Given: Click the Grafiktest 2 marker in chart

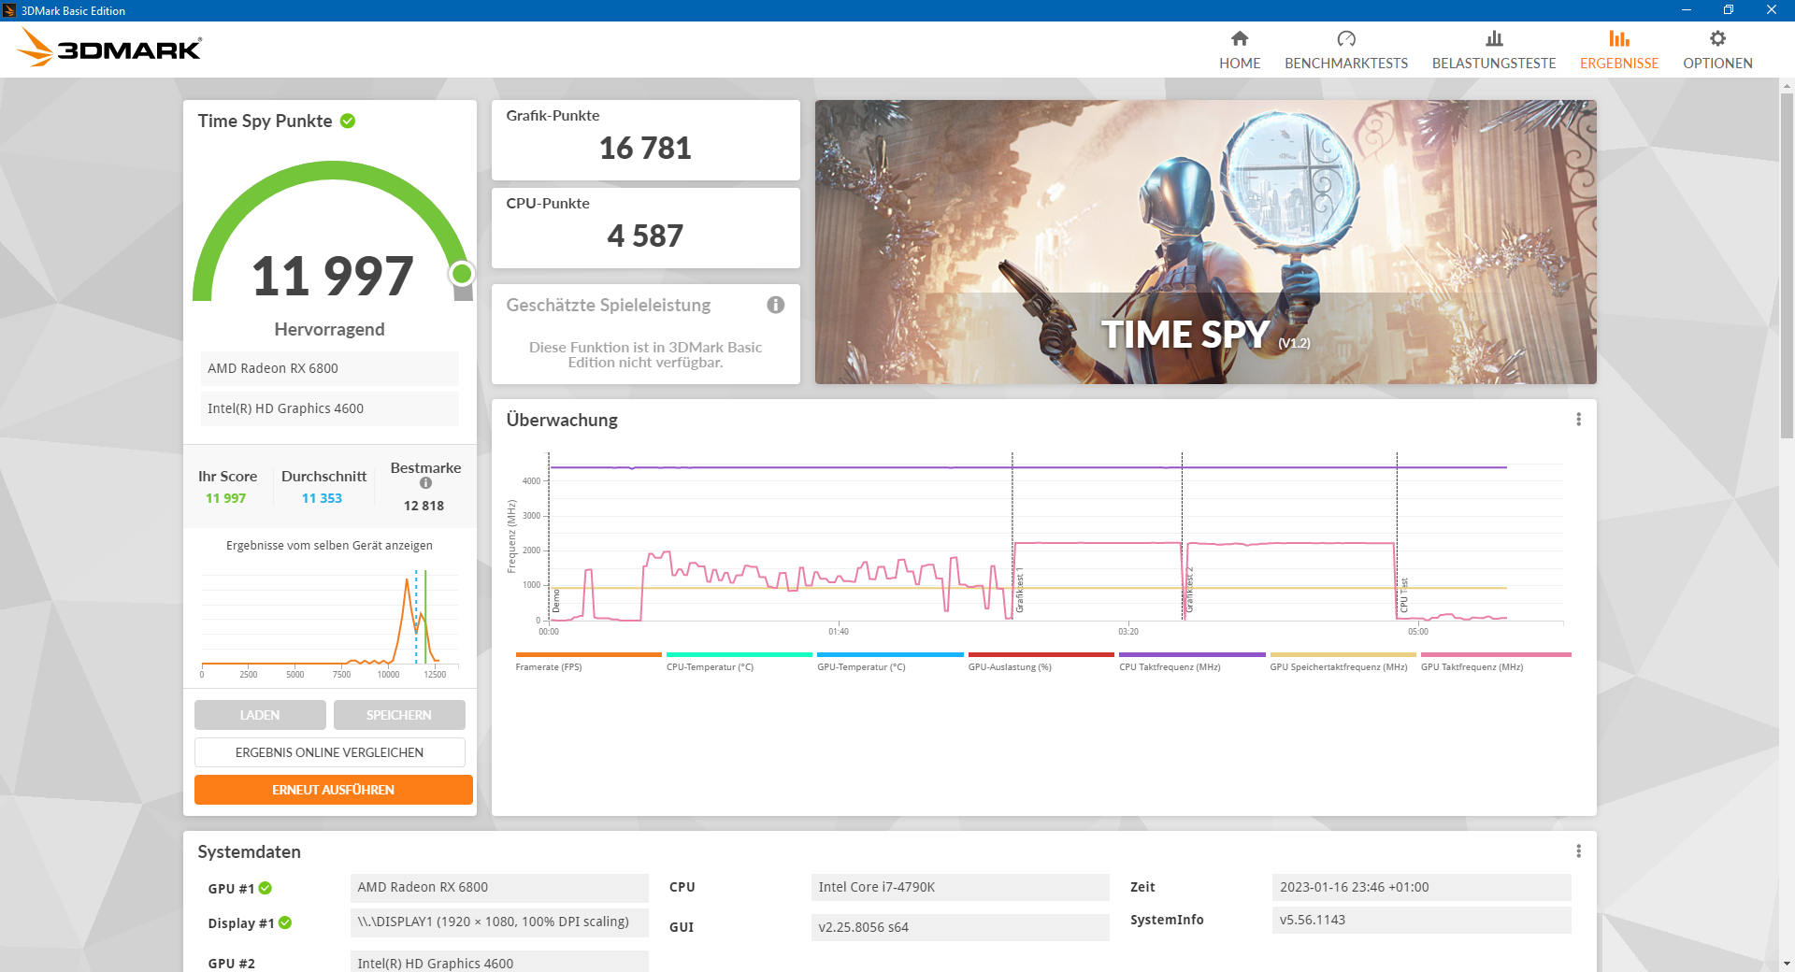Looking at the screenshot, I should [x=1189, y=590].
